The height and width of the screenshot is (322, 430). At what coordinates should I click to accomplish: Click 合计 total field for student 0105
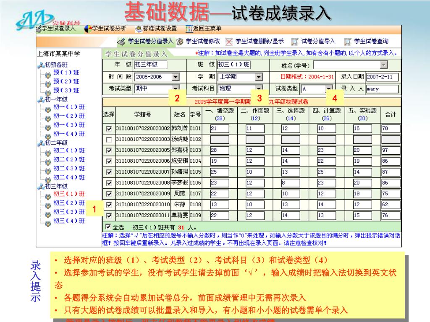[391, 172]
